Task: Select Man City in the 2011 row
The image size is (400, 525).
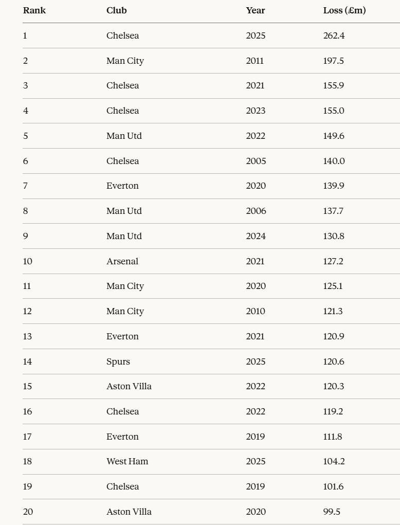Action: (125, 61)
